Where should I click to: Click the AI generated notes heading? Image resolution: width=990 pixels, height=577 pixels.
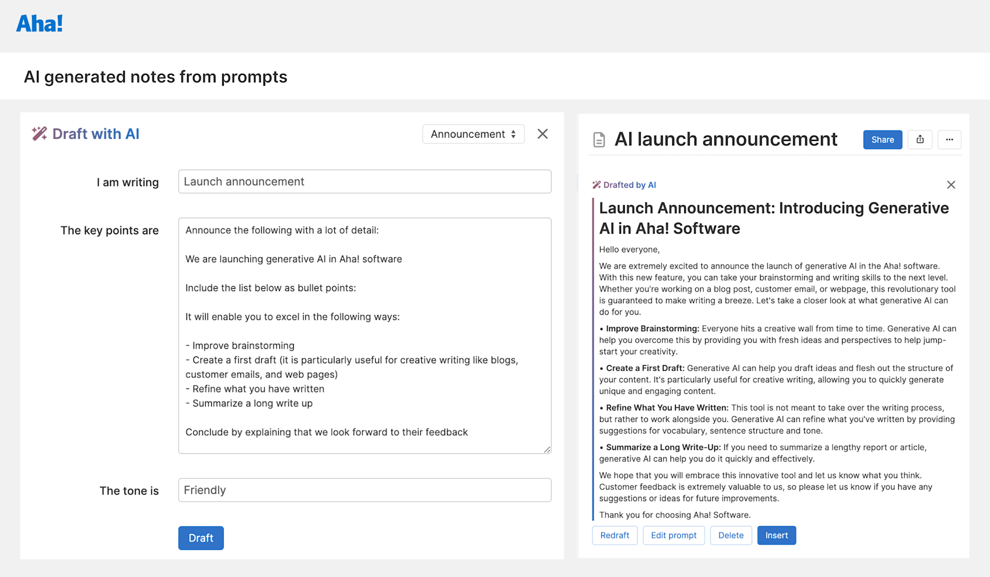click(x=156, y=76)
